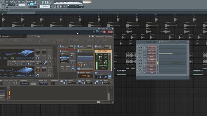Click the red 14 track number in plugin header
This screenshot has height=116, width=207.
click(110, 32)
